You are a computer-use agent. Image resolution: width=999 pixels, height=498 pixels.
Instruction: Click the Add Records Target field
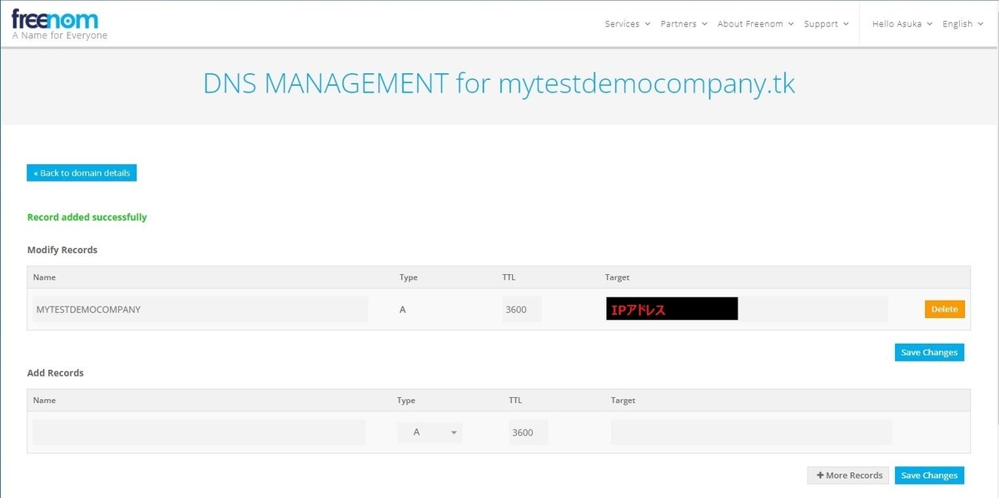pos(752,432)
